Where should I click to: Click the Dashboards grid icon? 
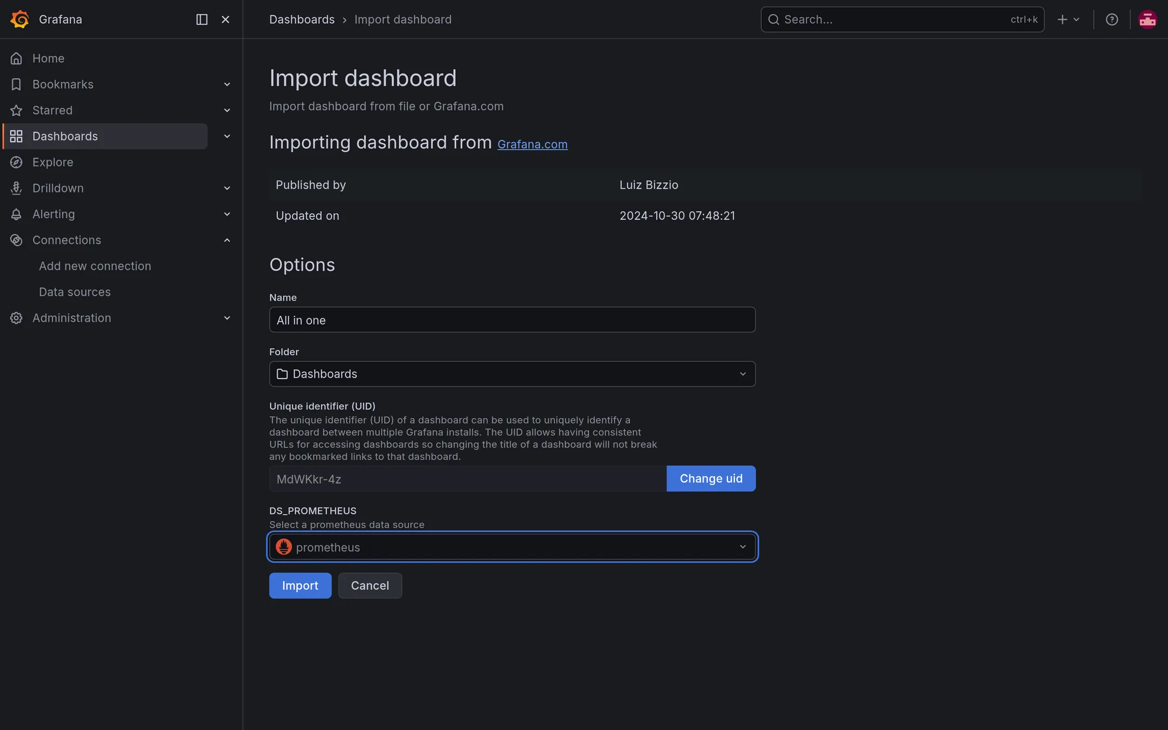pyautogui.click(x=16, y=136)
